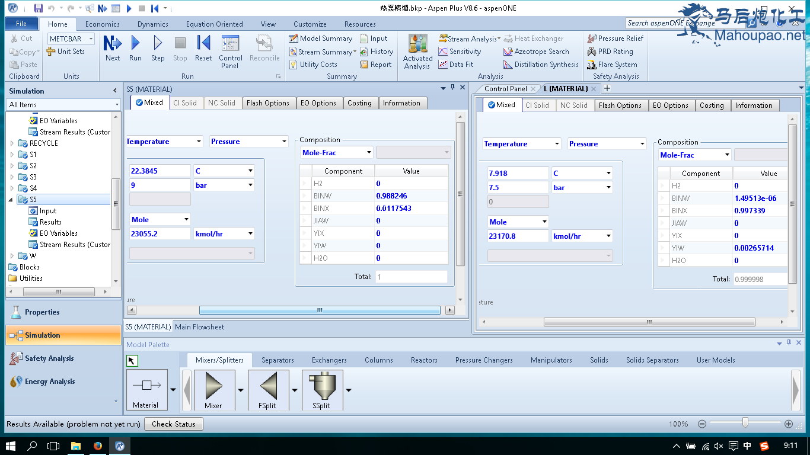Open the Separators palette tab

pos(278,360)
